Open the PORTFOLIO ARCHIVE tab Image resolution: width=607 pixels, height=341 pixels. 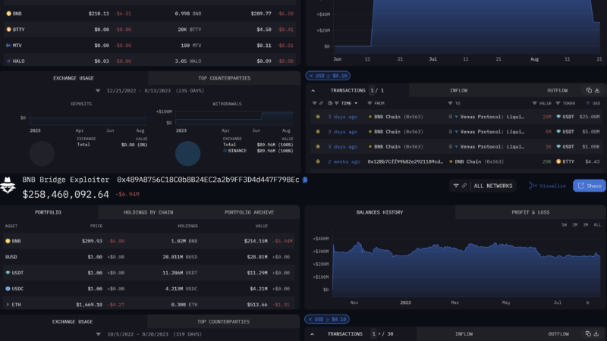[x=249, y=212]
